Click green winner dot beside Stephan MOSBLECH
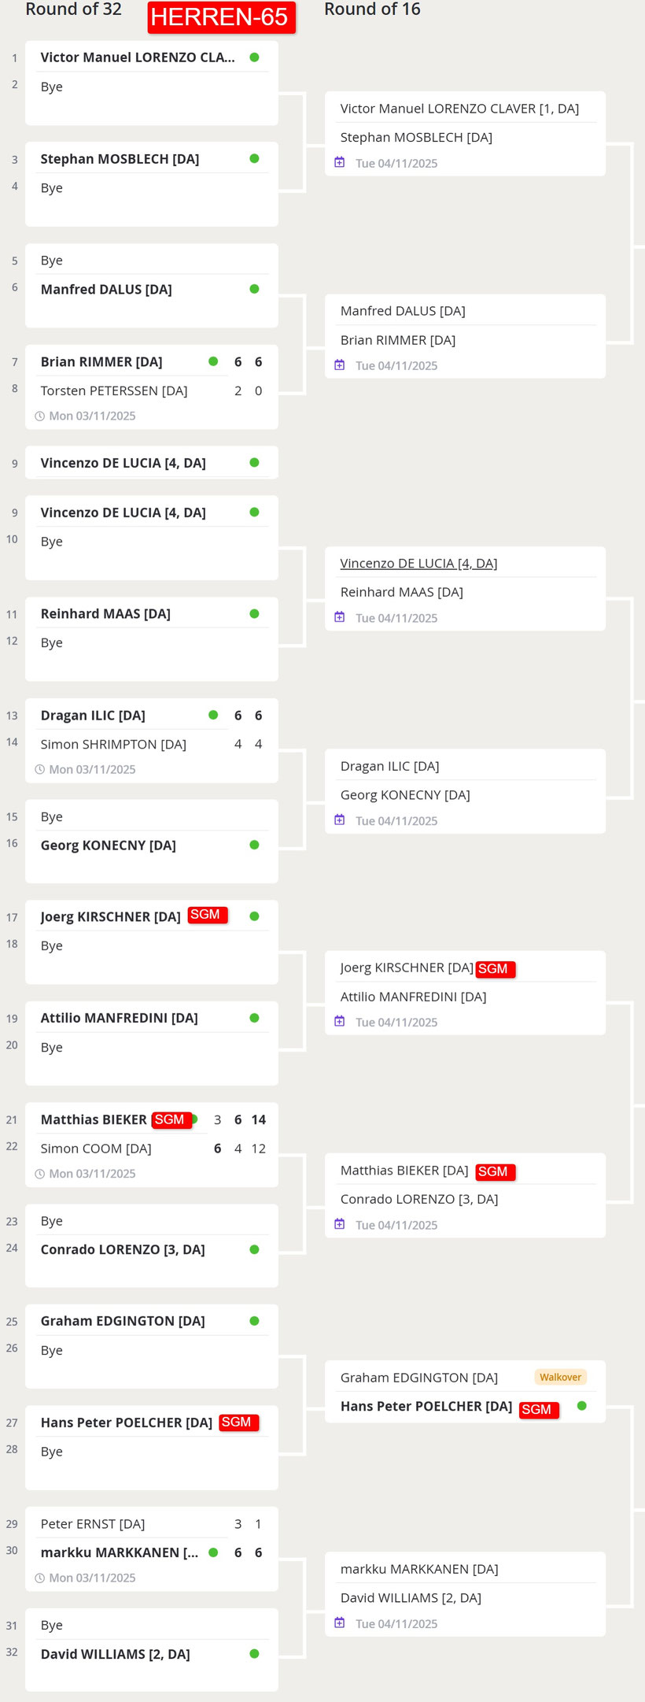The height and width of the screenshot is (1702, 645). click(254, 158)
